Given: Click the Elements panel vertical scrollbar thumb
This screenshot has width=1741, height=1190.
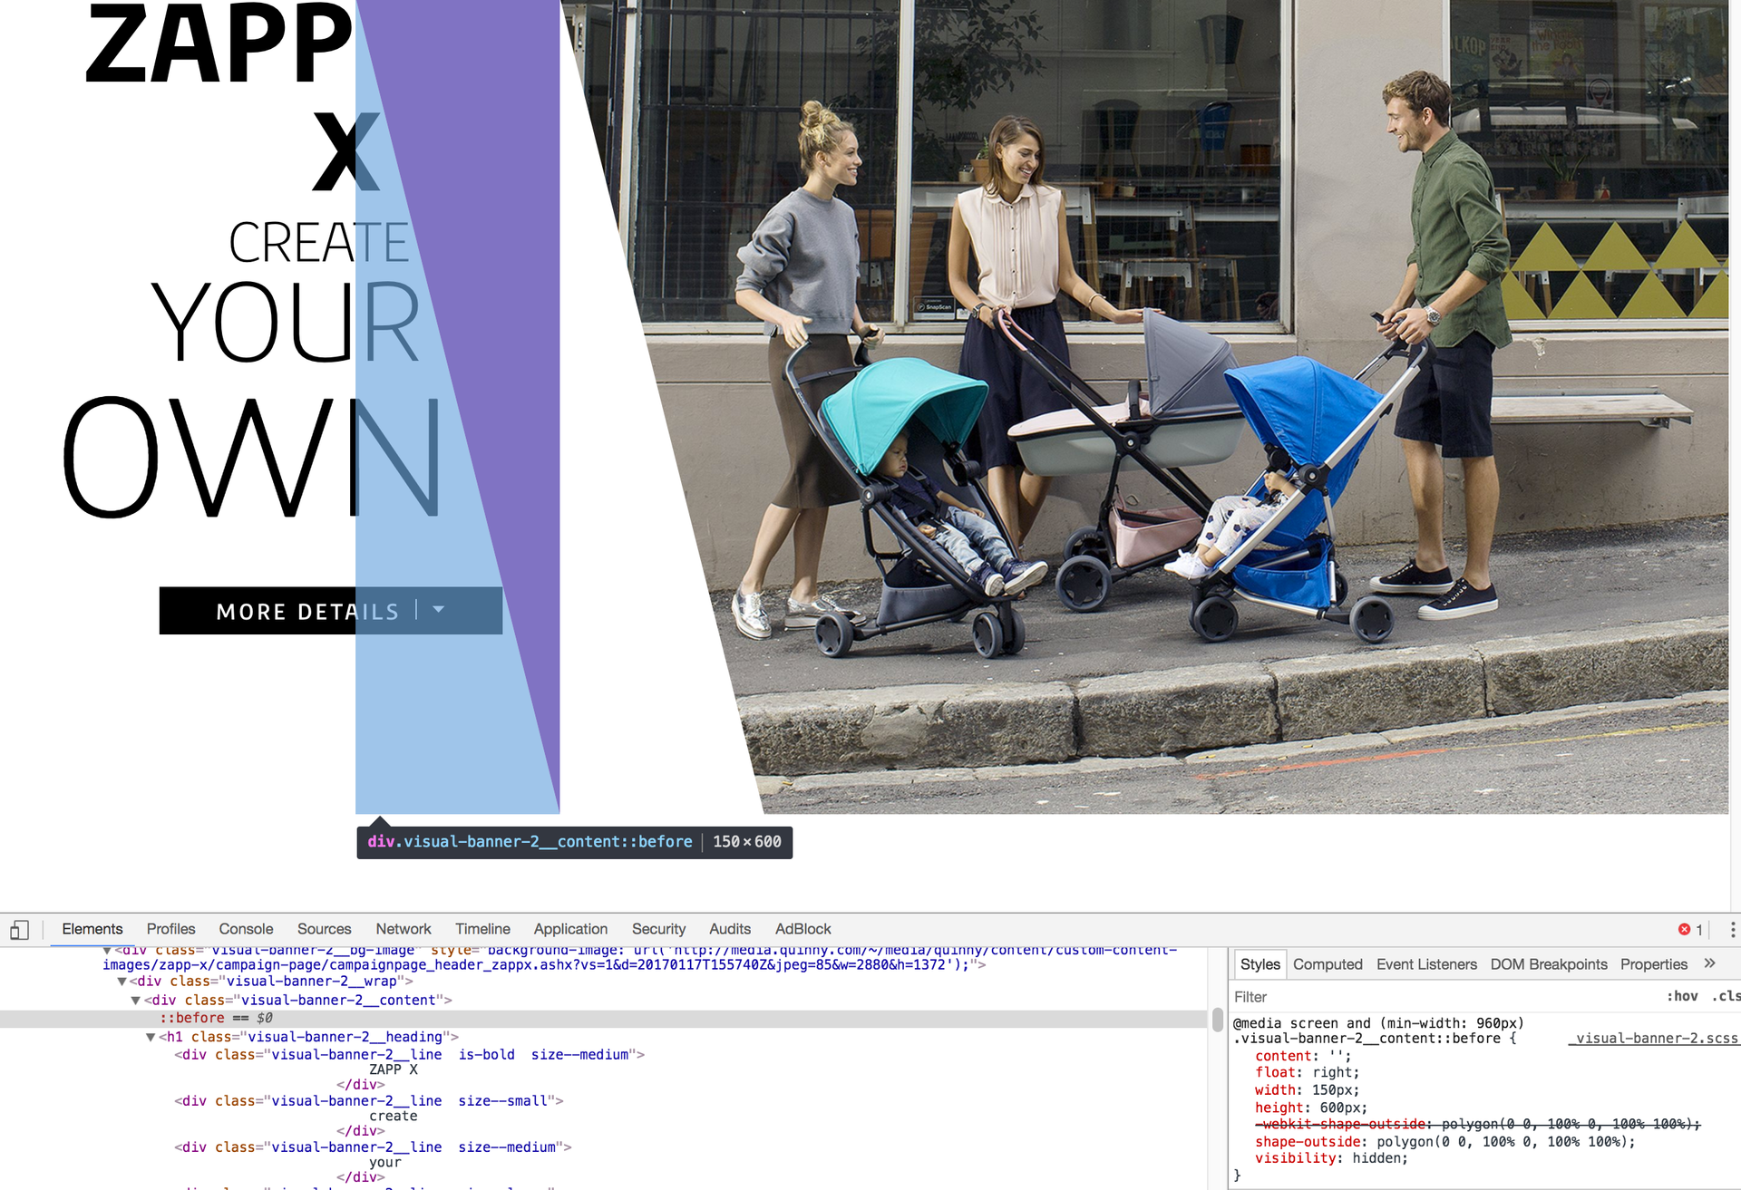Looking at the screenshot, I should click(1217, 1020).
